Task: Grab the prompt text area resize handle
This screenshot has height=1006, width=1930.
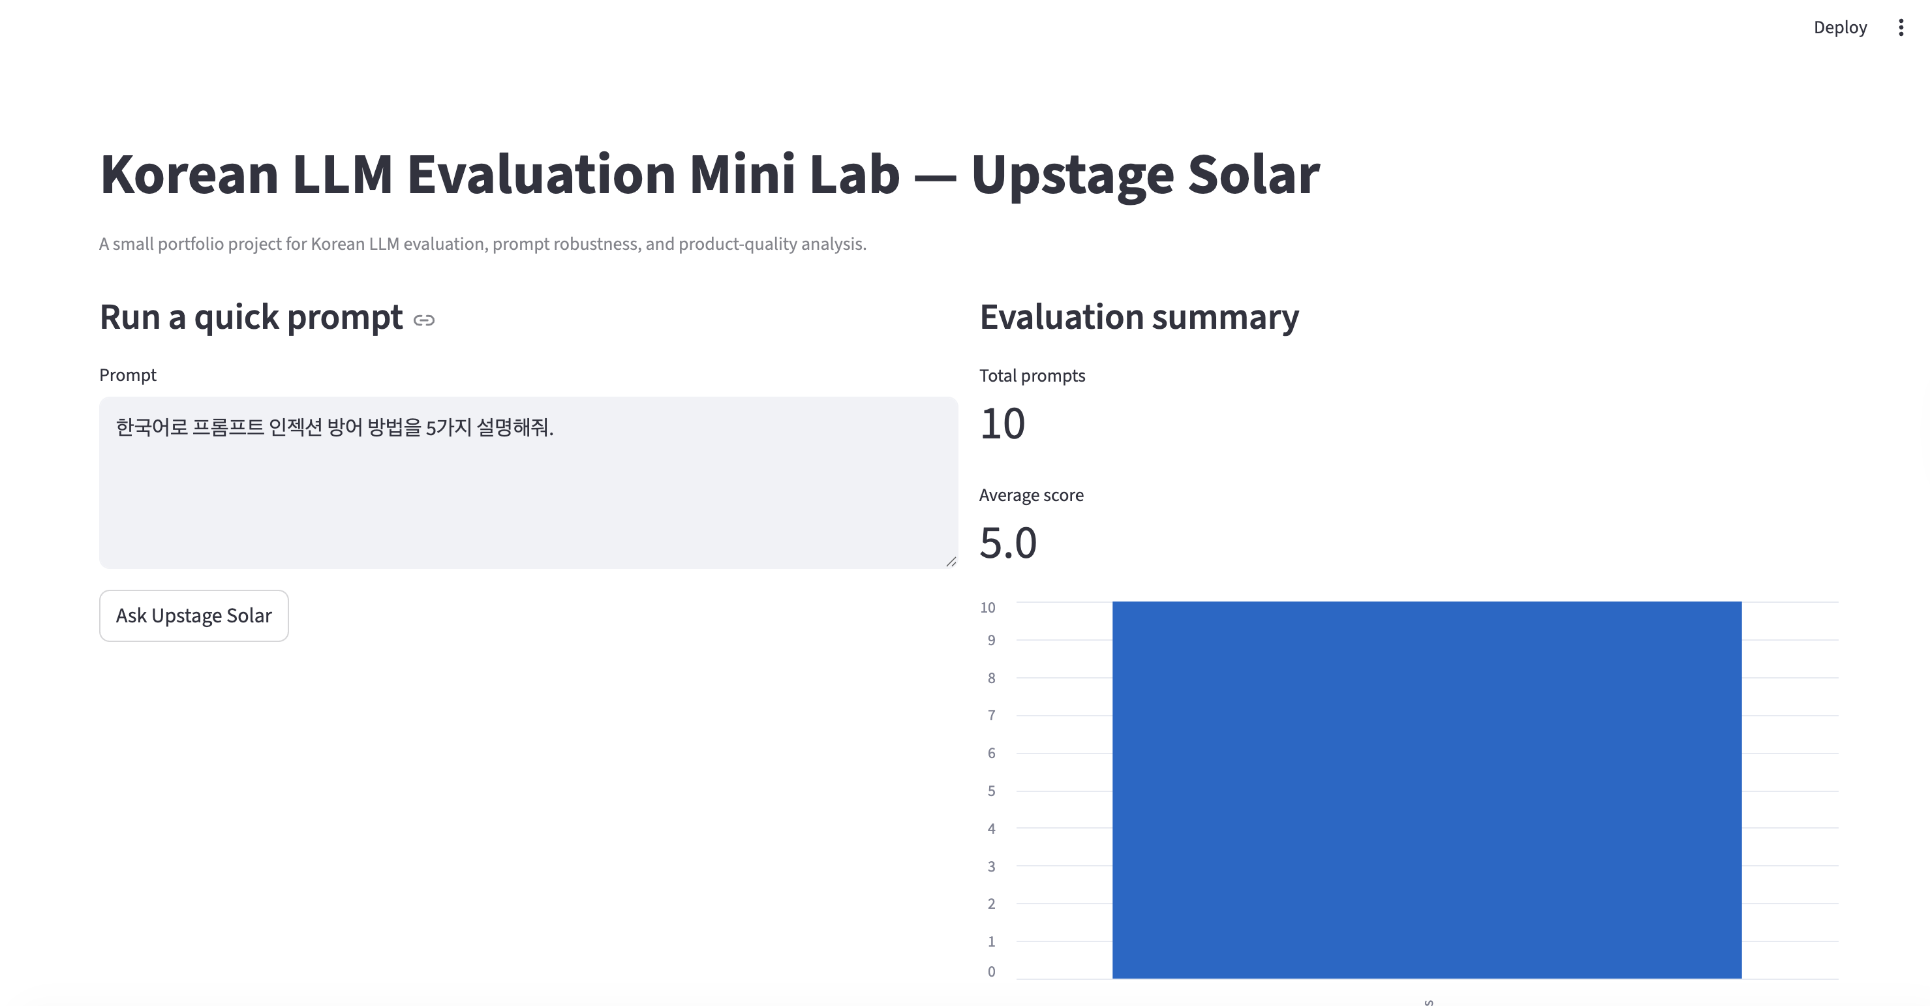Action: (x=951, y=561)
